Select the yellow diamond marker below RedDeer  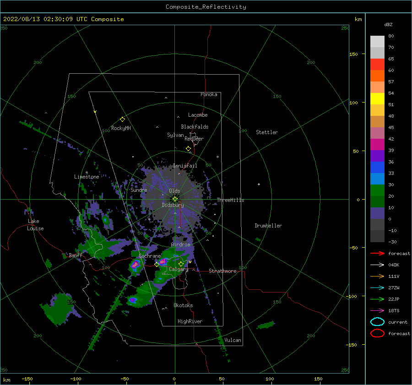click(x=189, y=148)
